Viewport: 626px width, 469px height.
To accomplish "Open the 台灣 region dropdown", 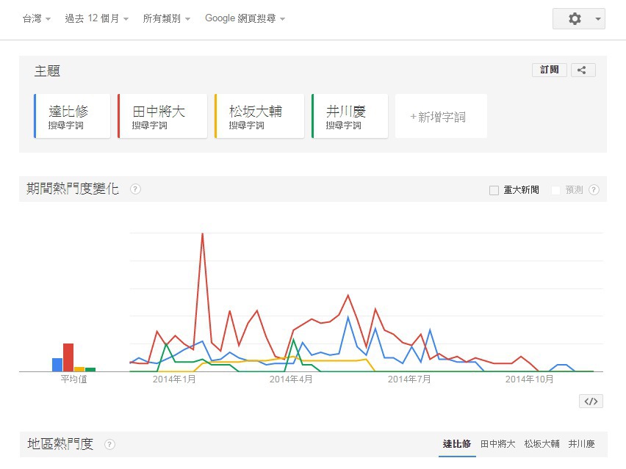I will pyautogui.click(x=36, y=18).
